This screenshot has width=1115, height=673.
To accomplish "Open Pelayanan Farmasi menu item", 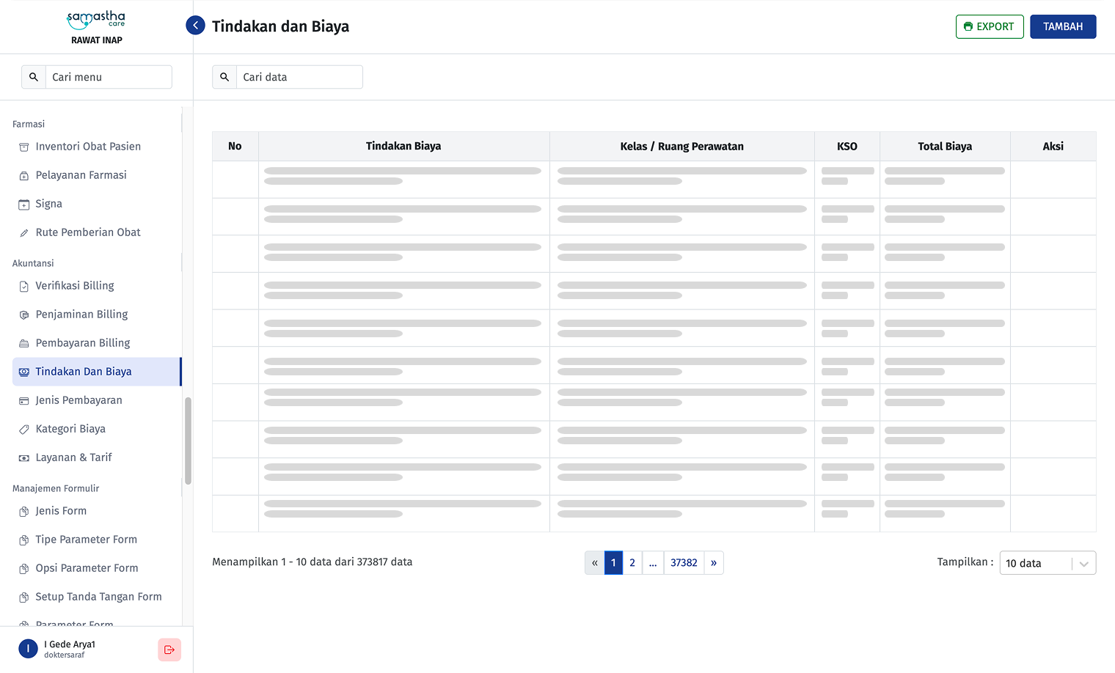I will (x=81, y=175).
